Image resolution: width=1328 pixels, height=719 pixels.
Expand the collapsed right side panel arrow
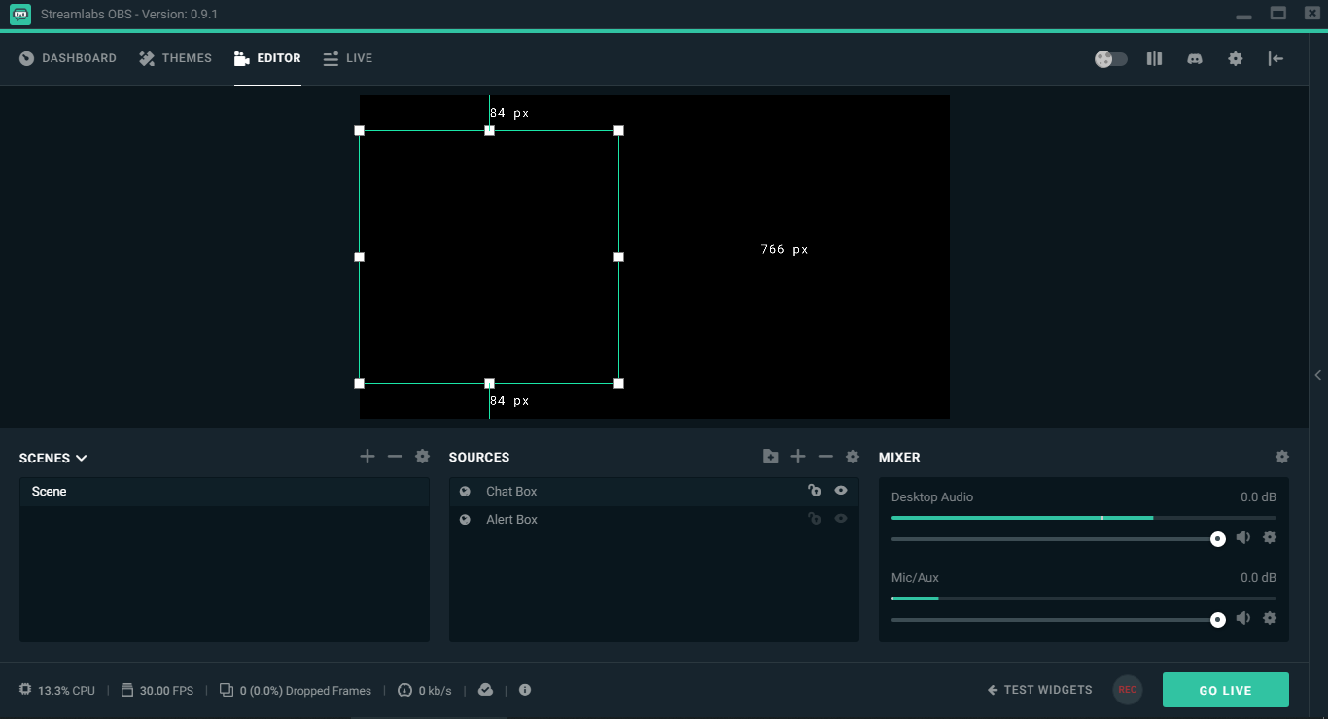click(x=1318, y=375)
